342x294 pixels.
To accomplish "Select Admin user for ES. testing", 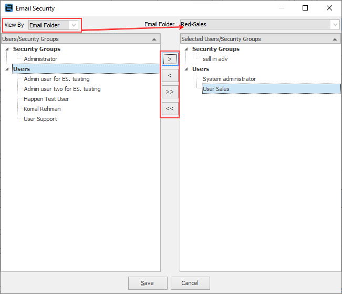I will [57, 79].
